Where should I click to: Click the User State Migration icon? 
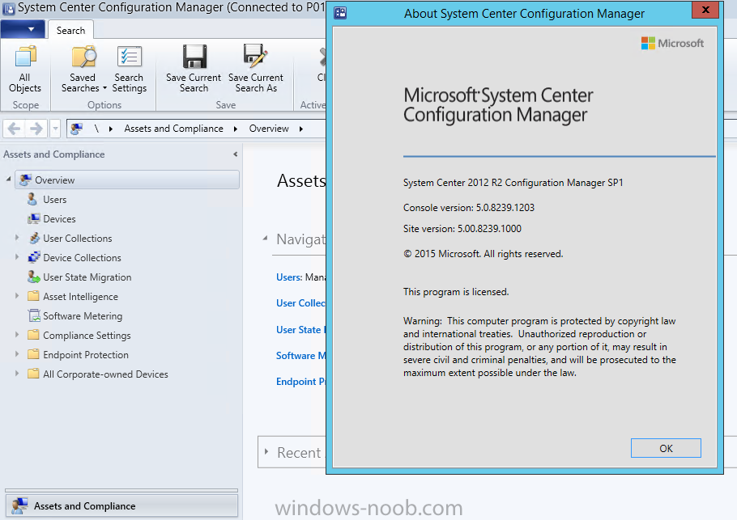click(x=33, y=277)
